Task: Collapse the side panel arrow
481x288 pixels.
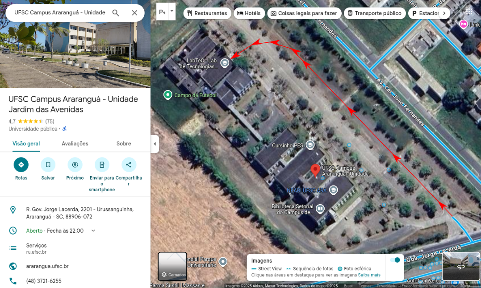Action: point(155,144)
